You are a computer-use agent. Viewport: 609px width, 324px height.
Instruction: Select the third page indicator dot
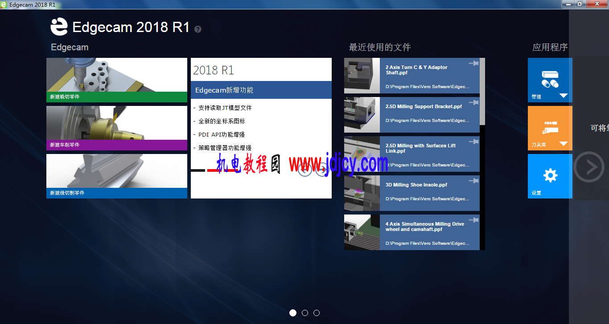(317, 313)
